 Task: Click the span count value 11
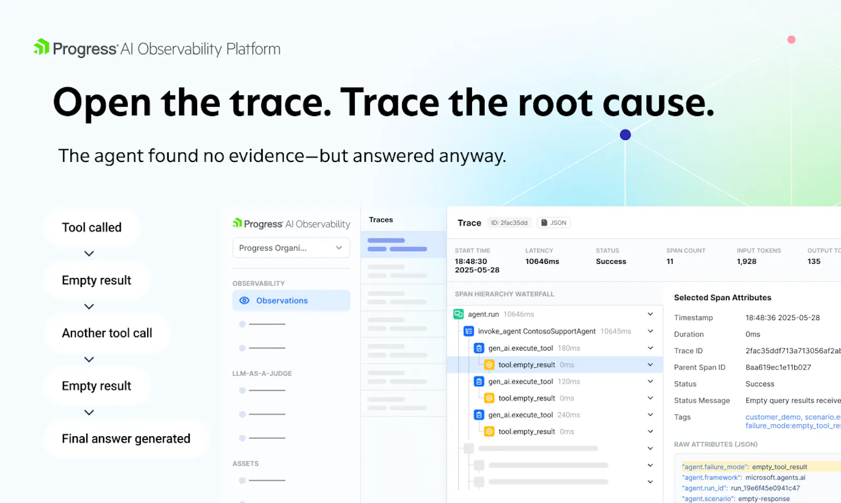[x=670, y=261]
